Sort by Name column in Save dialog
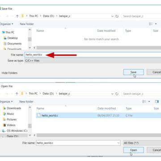This screenshot has width=161, height=161. pos(40,31)
